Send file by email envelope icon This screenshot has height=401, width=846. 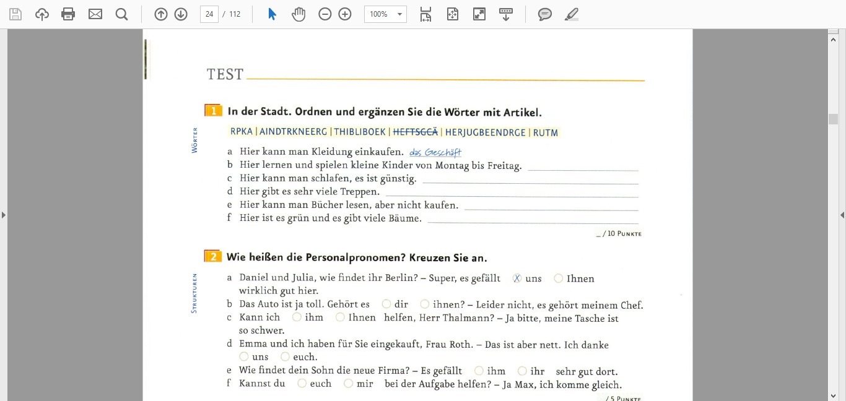(x=95, y=14)
